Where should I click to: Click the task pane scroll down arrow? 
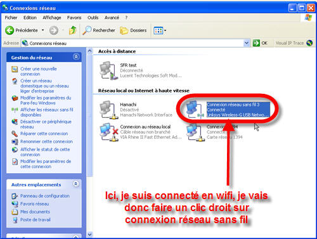[89, 235]
